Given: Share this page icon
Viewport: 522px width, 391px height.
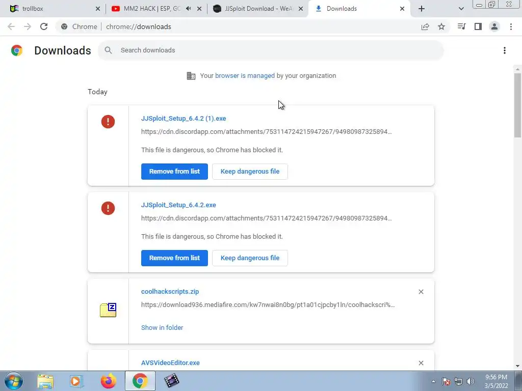Looking at the screenshot, I should click(425, 26).
